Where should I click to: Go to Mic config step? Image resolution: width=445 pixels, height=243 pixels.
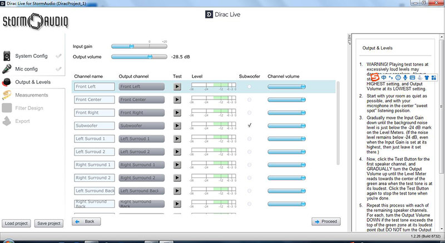tap(26, 69)
